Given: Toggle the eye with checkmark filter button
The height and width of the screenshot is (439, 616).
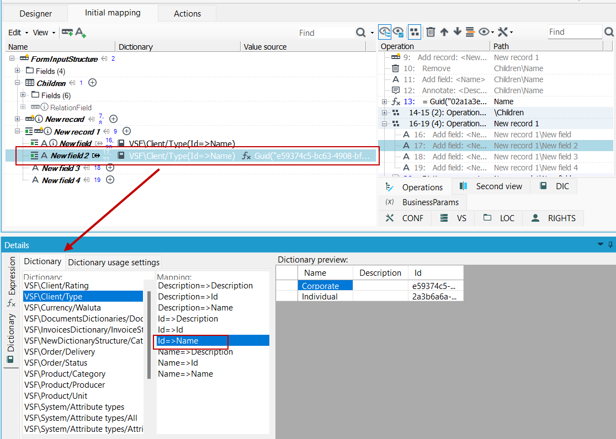Looking at the screenshot, I should (x=399, y=32).
